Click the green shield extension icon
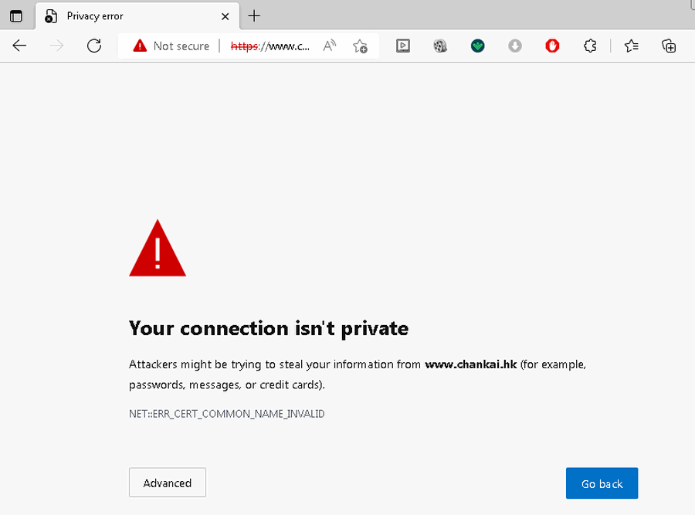 pyautogui.click(x=478, y=46)
